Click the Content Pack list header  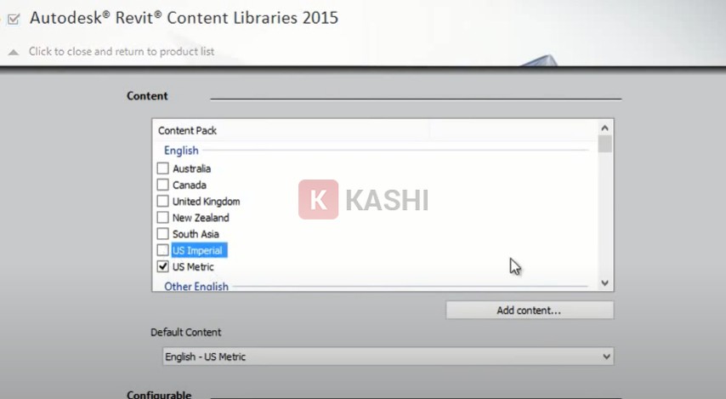(x=188, y=131)
